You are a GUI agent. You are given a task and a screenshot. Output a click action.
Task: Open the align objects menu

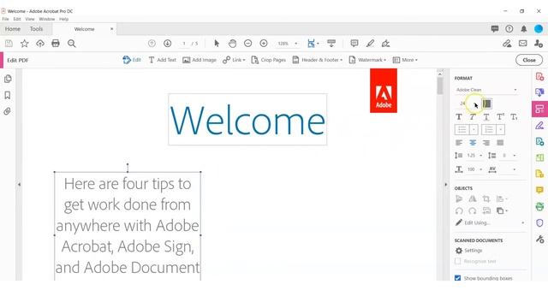tap(502, 198)
